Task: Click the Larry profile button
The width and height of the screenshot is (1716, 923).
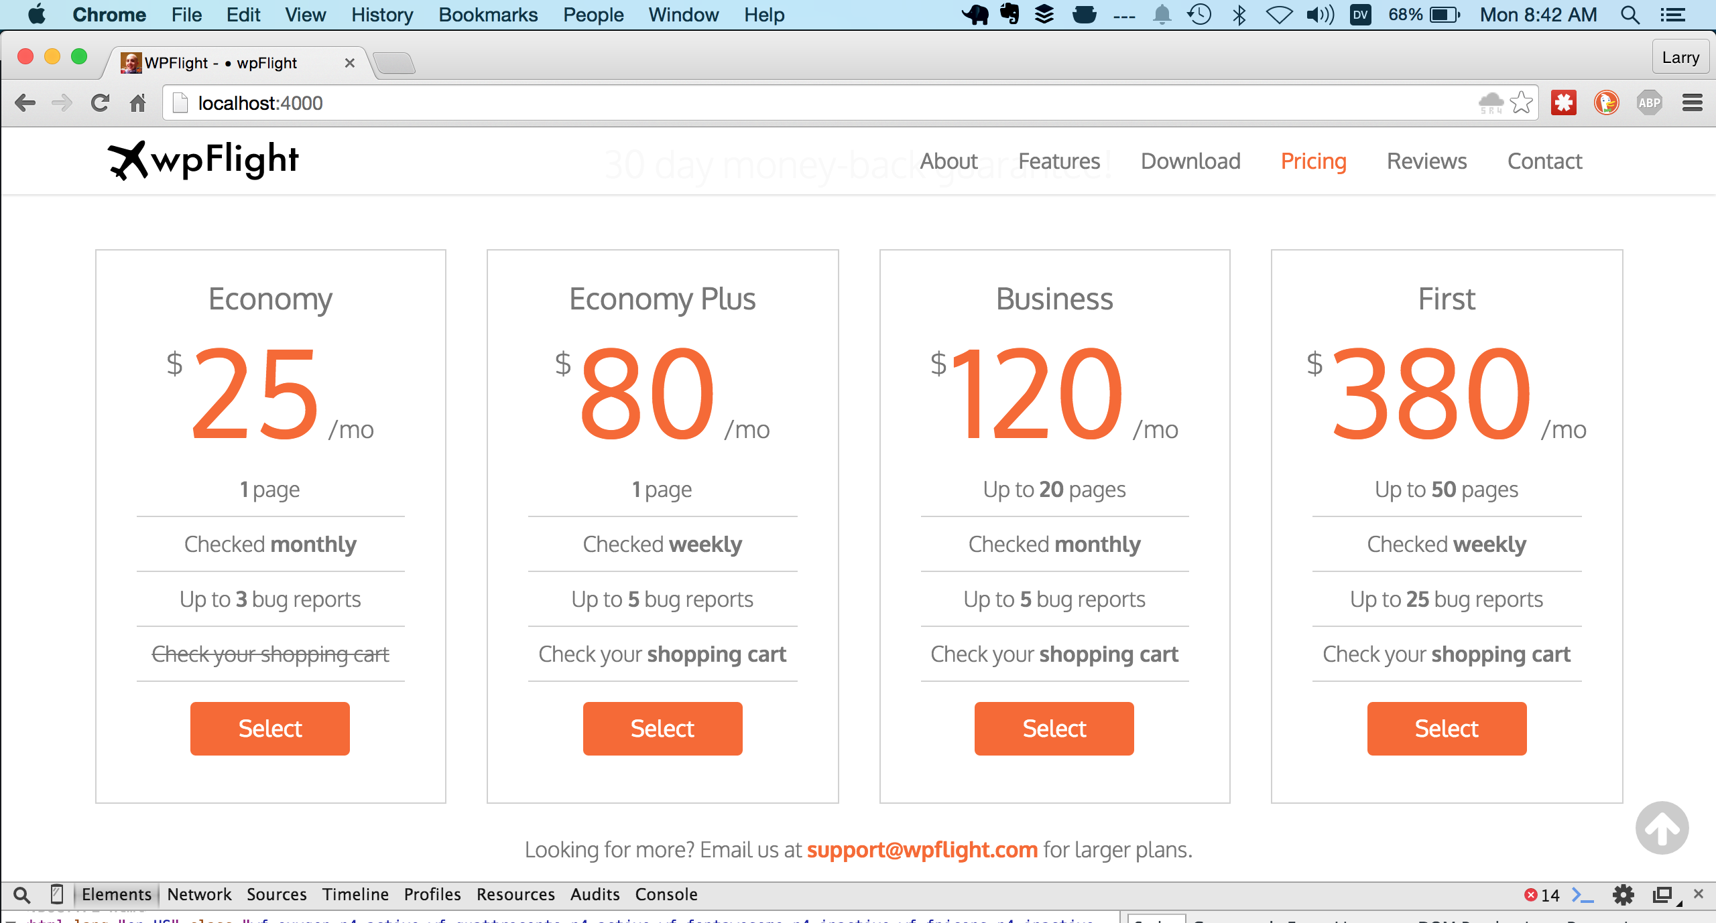Action: (x=1680, y=57)
